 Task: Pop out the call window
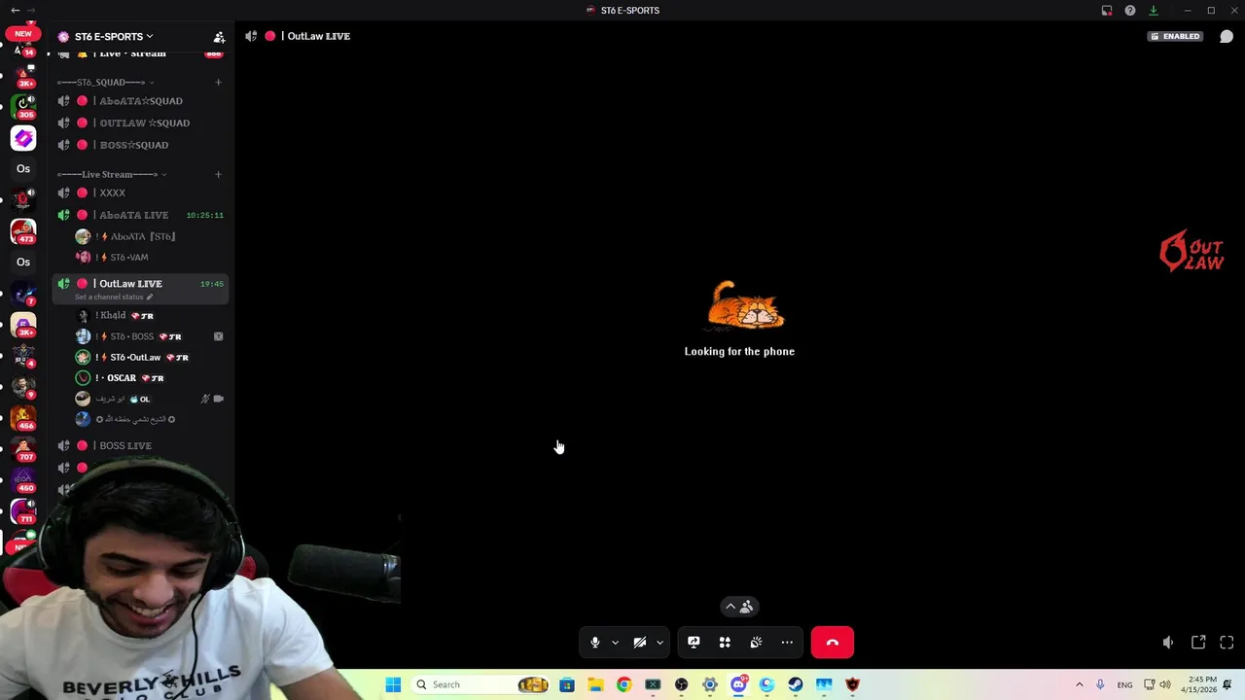[1198, 643]
